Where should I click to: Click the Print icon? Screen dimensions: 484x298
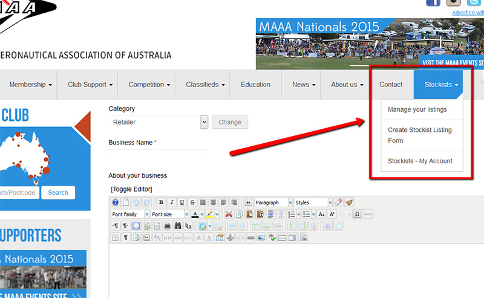click(168, 226)
